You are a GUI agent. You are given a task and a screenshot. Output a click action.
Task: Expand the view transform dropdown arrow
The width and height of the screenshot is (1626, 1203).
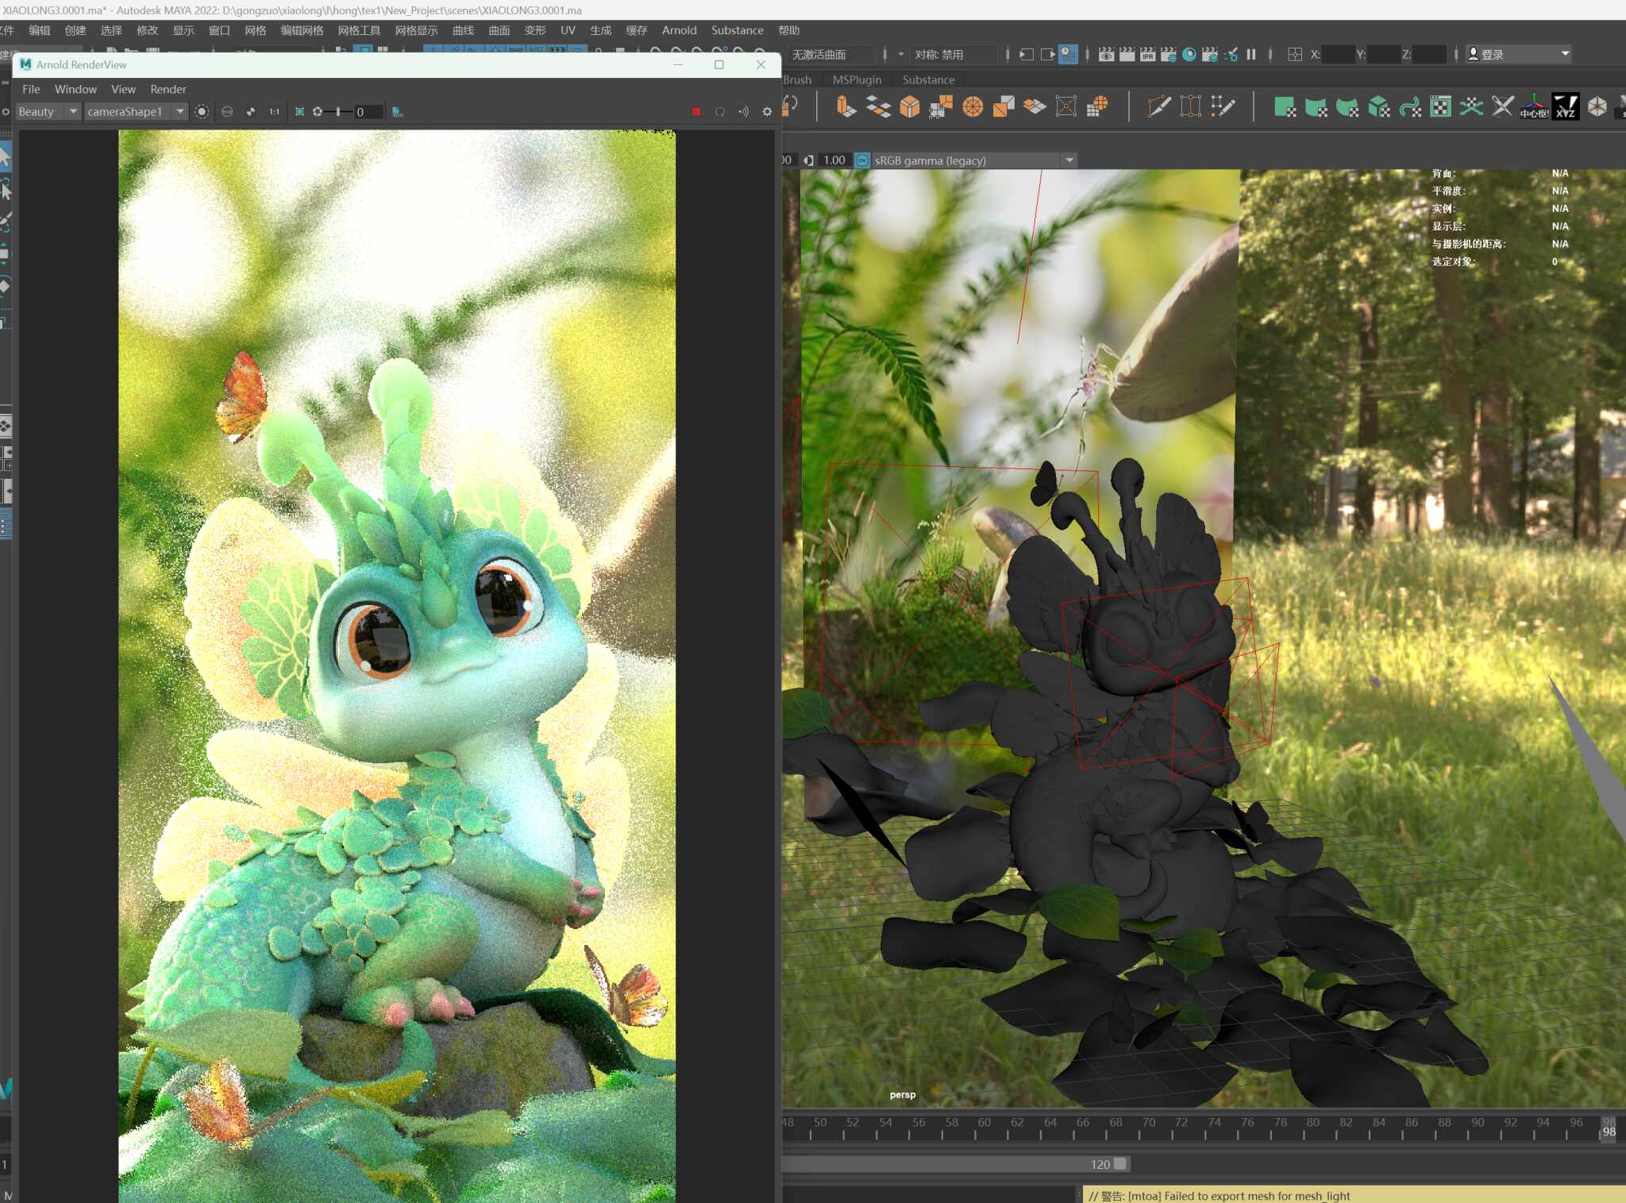pos(1069,160)
